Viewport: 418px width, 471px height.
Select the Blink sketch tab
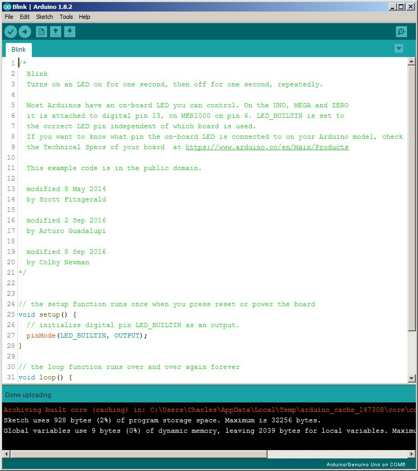(19, 50)
